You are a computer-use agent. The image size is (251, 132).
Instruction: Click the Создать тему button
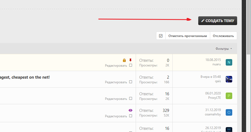218,21
